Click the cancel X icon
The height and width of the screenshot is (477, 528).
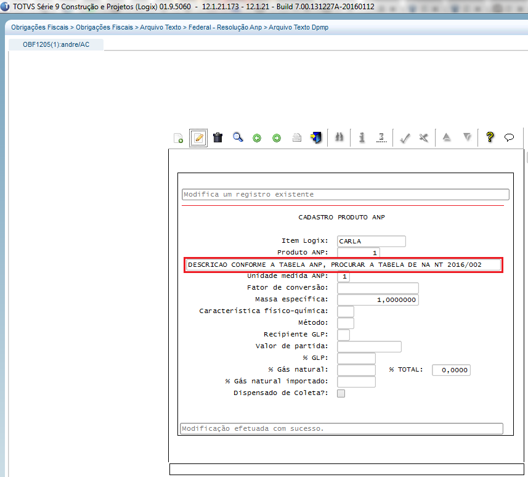pyautogui.click(x=424, y=138)
